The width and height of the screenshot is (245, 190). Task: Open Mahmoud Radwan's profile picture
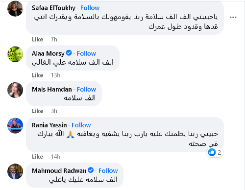(15, 171)
